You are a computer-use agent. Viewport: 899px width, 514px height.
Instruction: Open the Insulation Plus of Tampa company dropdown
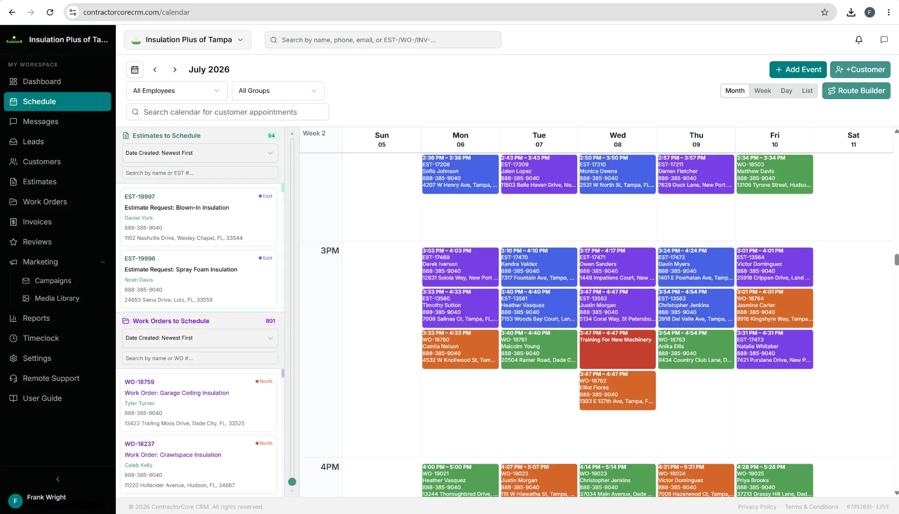pyautogui.click(x=188, y=40)
